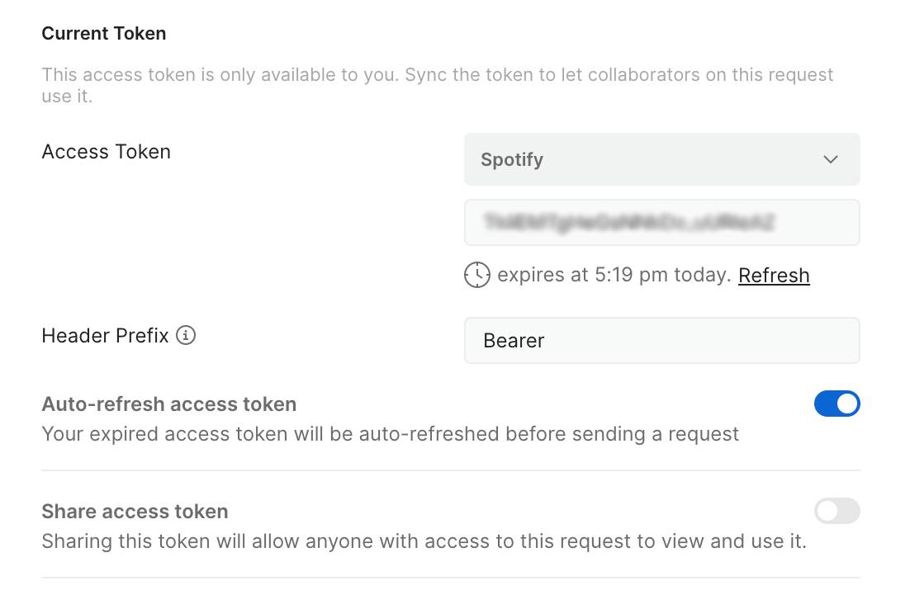910x609 pixels.
Task: Select a different token from the Spotify dropdown
Action: pyautogui.click(x=661, y=159)
